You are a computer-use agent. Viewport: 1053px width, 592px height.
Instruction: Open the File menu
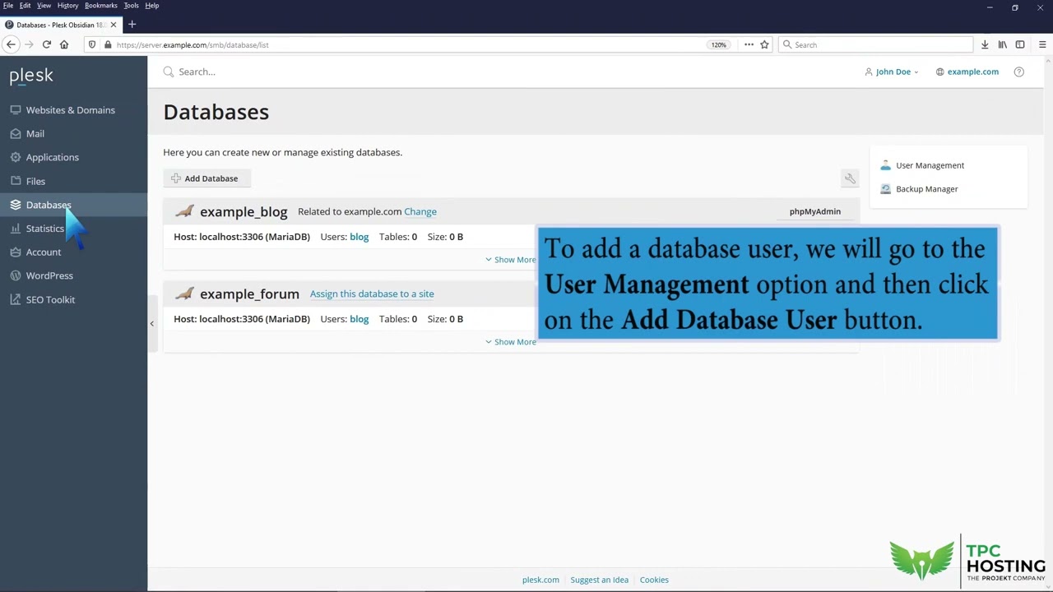(x=8, y=6)
